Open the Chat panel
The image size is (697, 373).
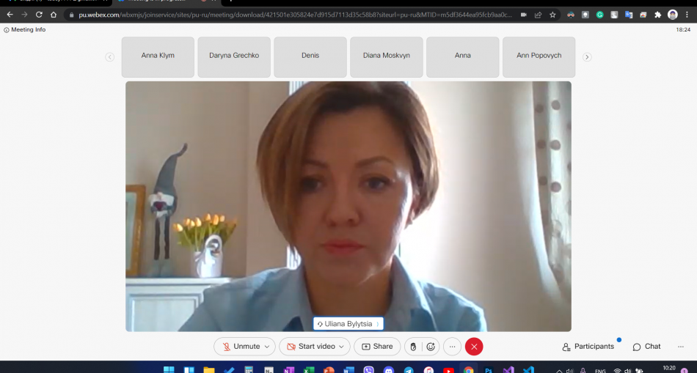(646, 347)
